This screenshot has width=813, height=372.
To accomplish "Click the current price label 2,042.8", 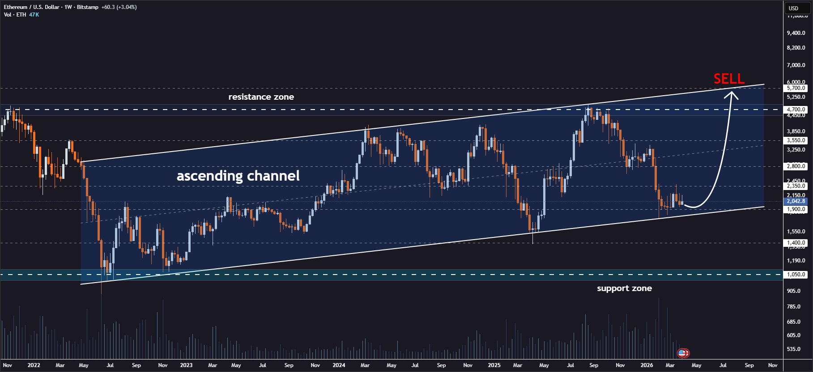I will [x=796, y=201].
